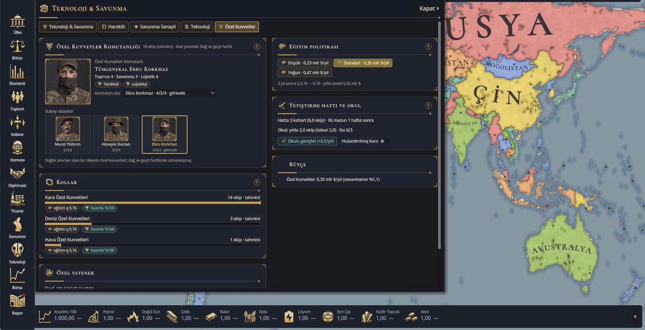This screenshot has width=645, height=330.
Task: Select Düşük training policy option
Action: point(305,63)
